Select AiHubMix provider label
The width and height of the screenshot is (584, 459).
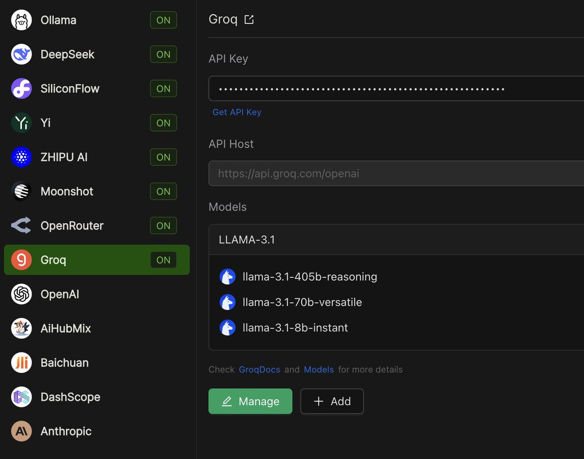click(x=66, y=328)
